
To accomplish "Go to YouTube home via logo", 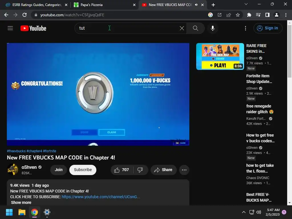I will click(x=33, y=28).
